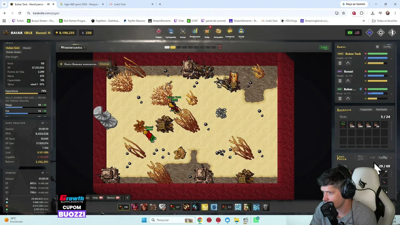Use the first ED skill on hotbar

click(238, 207)
